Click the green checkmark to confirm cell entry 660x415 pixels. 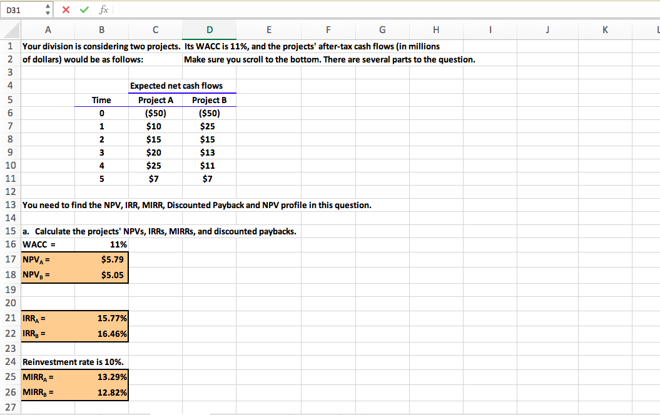click(84, 9)
